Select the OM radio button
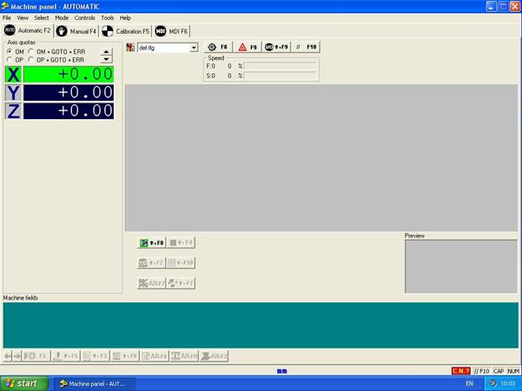This screenshot has width=522, height=391. click(10, 51)
